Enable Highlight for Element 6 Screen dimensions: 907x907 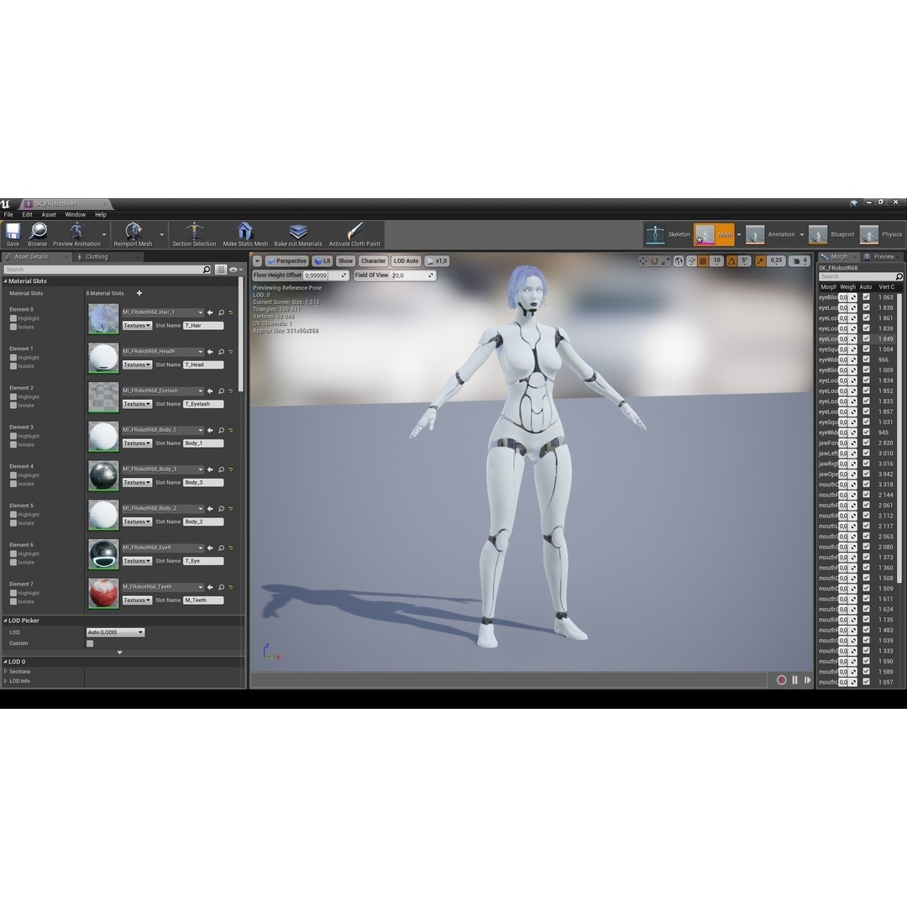(x=13, y=554)
